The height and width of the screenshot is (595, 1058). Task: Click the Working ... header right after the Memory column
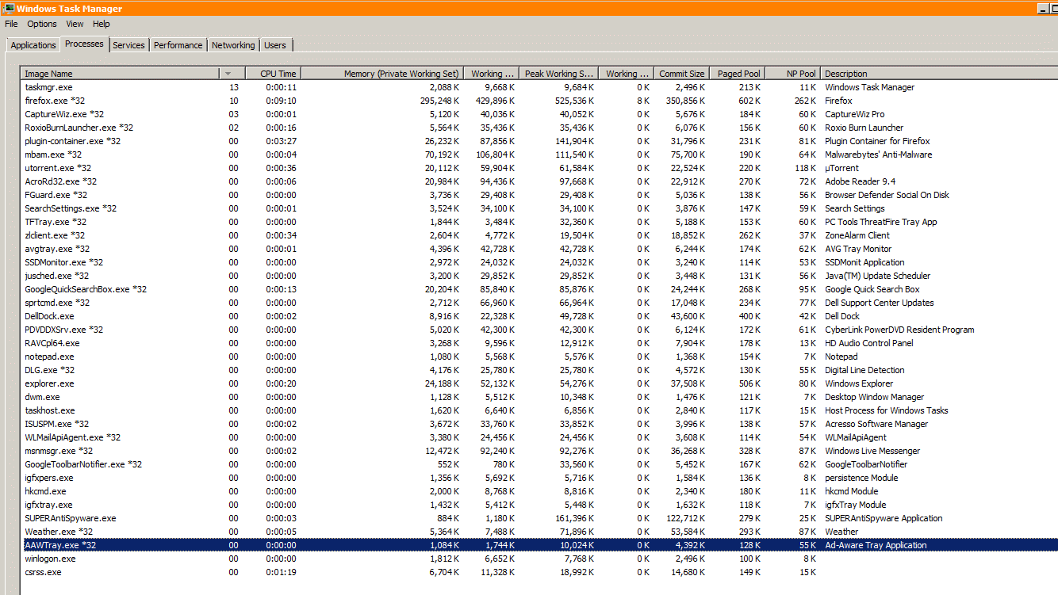coord(491,74)
